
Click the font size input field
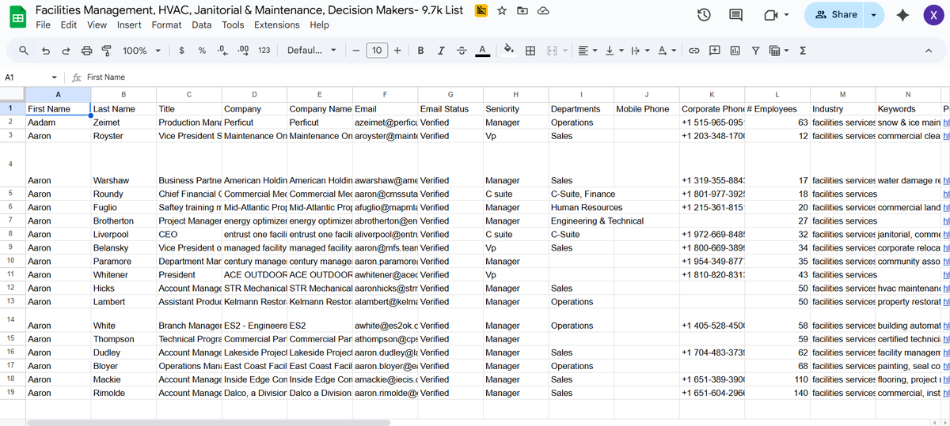point(377,51)
